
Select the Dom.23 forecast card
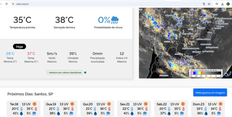click(208, 108)
